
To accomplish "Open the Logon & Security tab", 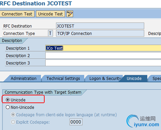I will pyautogui.click(x=105, y=79).
